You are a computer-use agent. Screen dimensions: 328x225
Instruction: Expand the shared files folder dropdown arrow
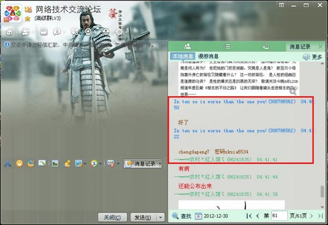33,32
